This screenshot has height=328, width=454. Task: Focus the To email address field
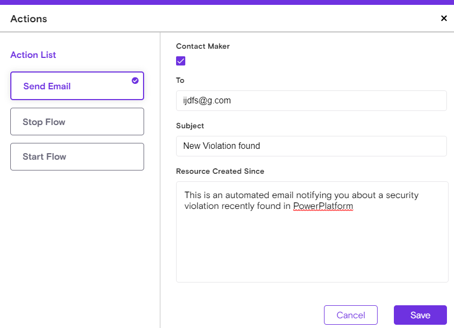click(311, 101)
